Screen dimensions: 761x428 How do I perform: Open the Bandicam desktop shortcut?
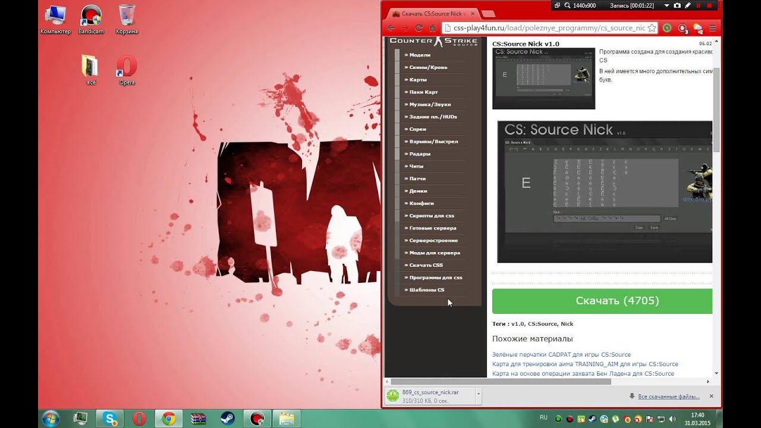click(91, 20)
